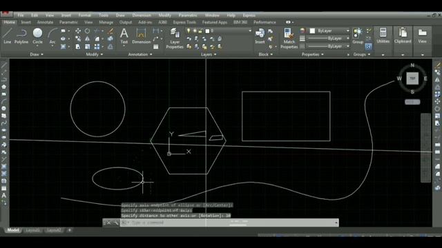The width and height of the screenshot is (442, 248).
Task: Expand the Annotation panel
Action: [x=140, y=54]
